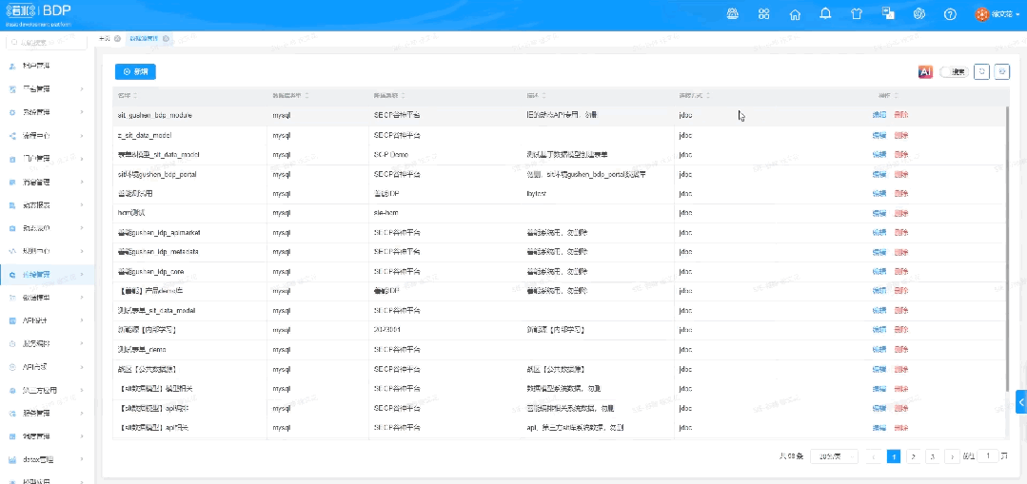
Task: Select the gushen_ldp_metadata name cell
Action: point(158,252)
